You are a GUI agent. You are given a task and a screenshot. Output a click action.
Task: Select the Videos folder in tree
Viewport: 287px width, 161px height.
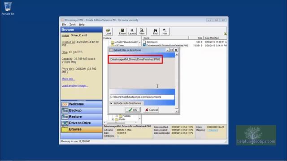pyautogui.click(x=126, y=116)
